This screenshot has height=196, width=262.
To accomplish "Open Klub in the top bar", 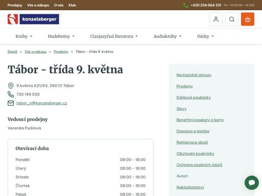I will (72, 5).
